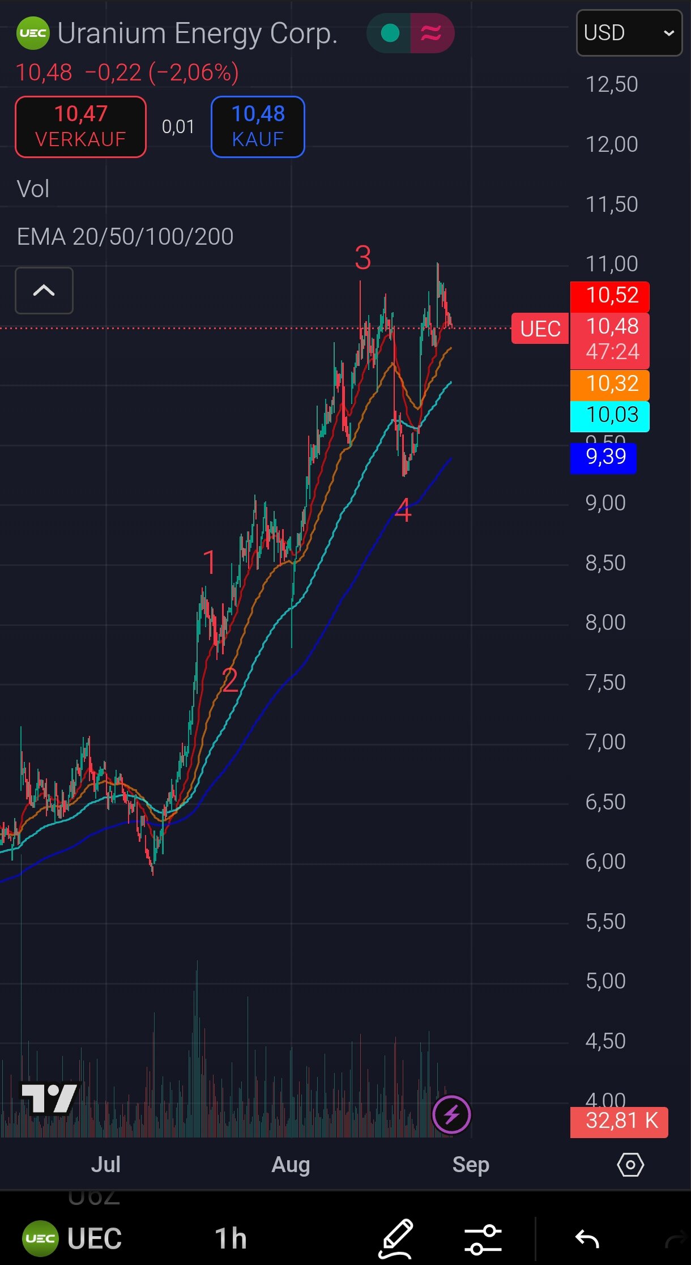
Task: Open chart settings sliders icon
Action: tap(483, 1239)
